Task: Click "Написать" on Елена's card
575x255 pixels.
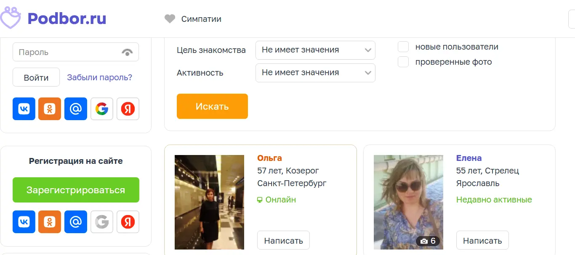Action: coord(482,240)
